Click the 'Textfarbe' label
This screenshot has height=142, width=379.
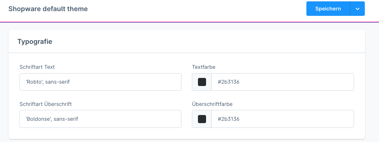(x=203, y=67)
